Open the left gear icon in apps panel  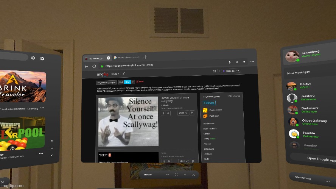point(33,58)
